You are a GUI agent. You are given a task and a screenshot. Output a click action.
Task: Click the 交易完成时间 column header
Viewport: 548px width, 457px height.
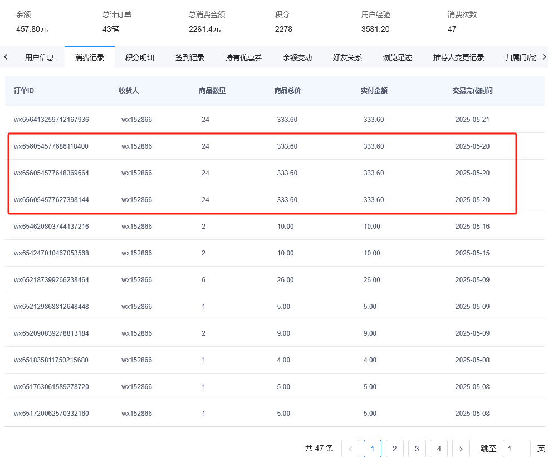click(472, 91)
